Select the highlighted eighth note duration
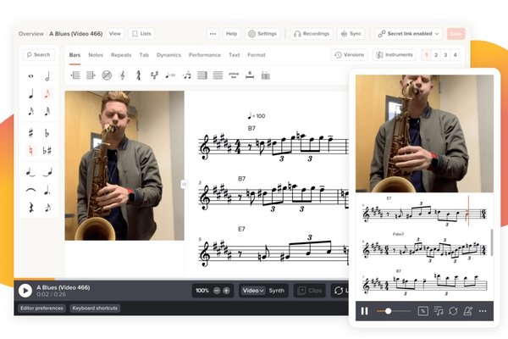508x339 pixels. click(x=47, y=94)
